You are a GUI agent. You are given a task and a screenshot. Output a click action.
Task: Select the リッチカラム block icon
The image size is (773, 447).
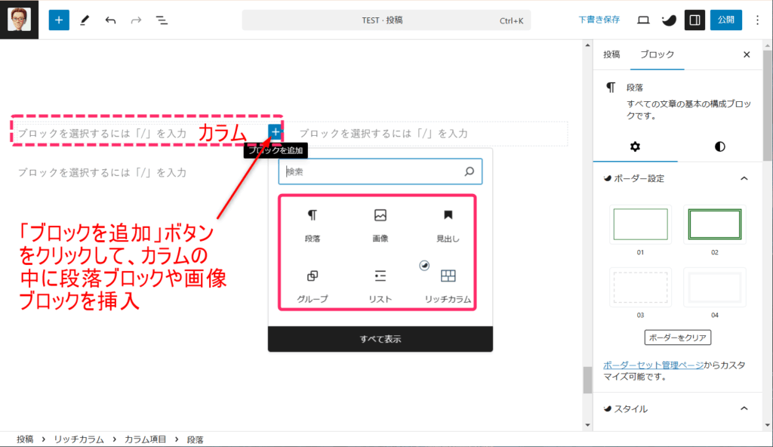click(x=448, y=283)
